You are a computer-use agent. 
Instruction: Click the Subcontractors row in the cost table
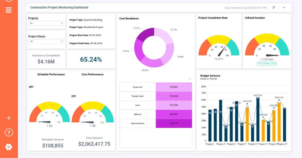click(138, 123)
